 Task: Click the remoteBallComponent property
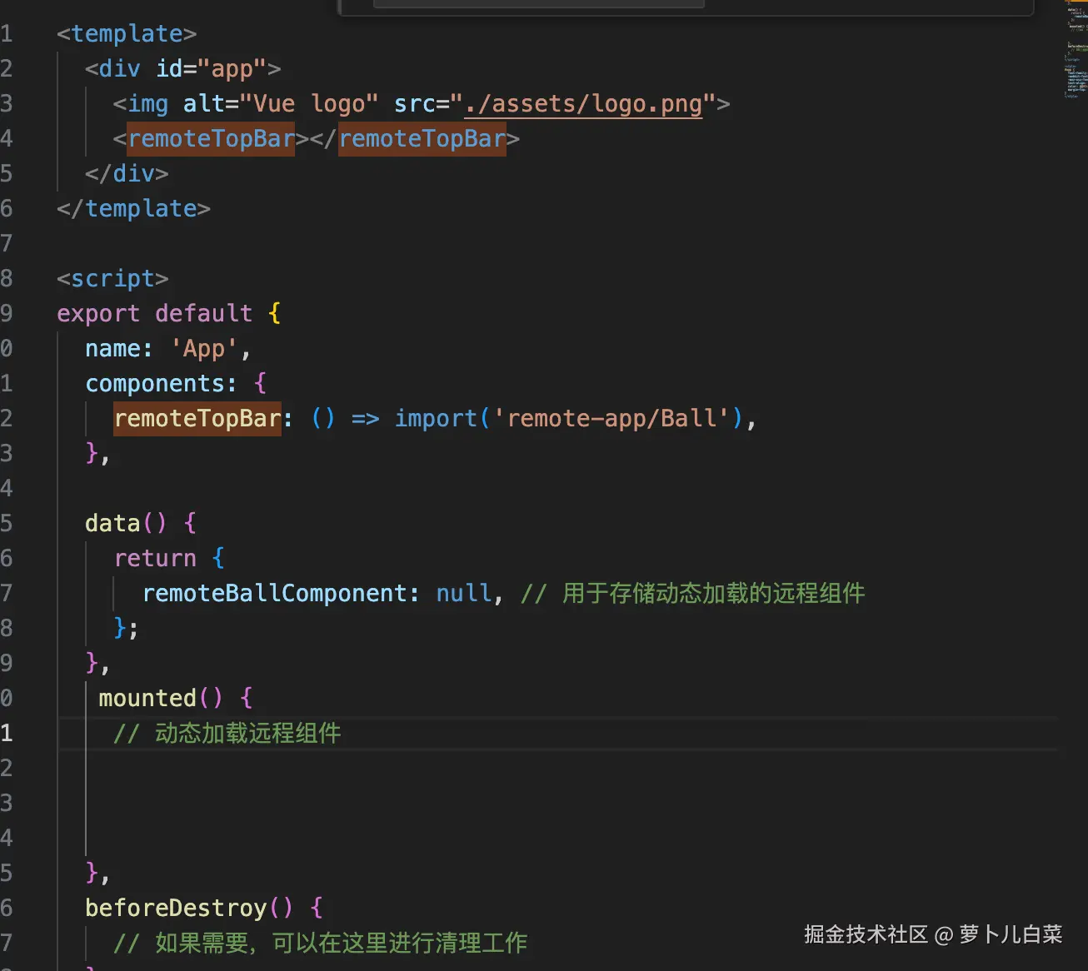(274, 594)
